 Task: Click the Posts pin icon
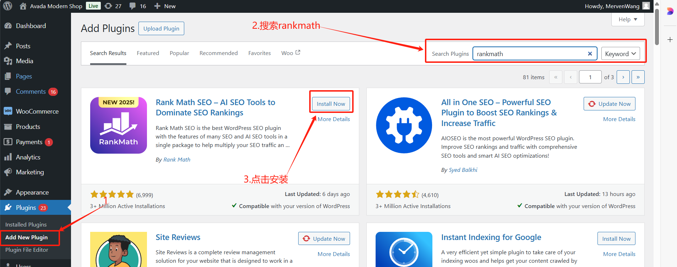point(8,46)
